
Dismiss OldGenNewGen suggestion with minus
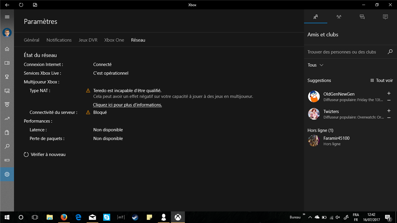[389, 100]
